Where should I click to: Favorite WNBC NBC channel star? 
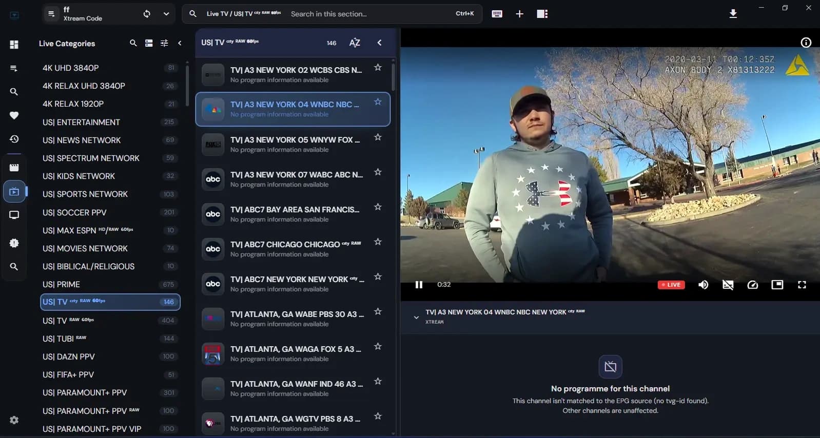pos(378,101)
